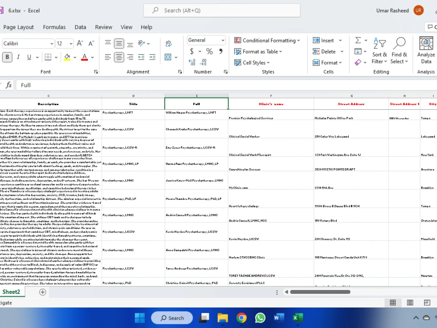Screen dimensions: 437x328
Task: Open WhatsApp from the taskbar
Action: coord(260,318)
